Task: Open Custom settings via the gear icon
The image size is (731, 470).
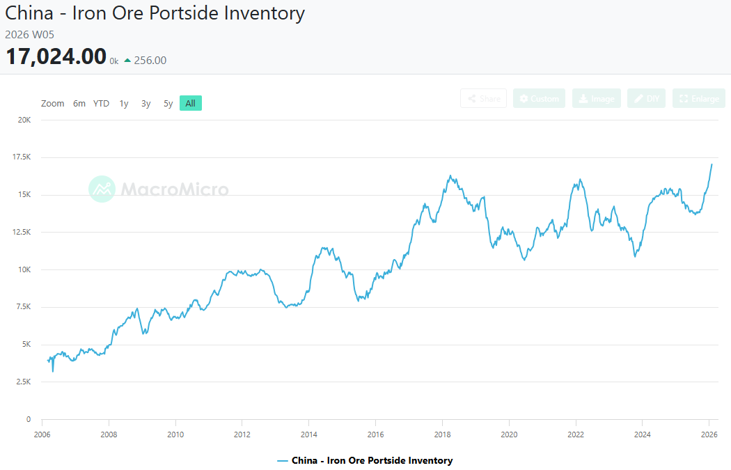Action: click(524, 99)
